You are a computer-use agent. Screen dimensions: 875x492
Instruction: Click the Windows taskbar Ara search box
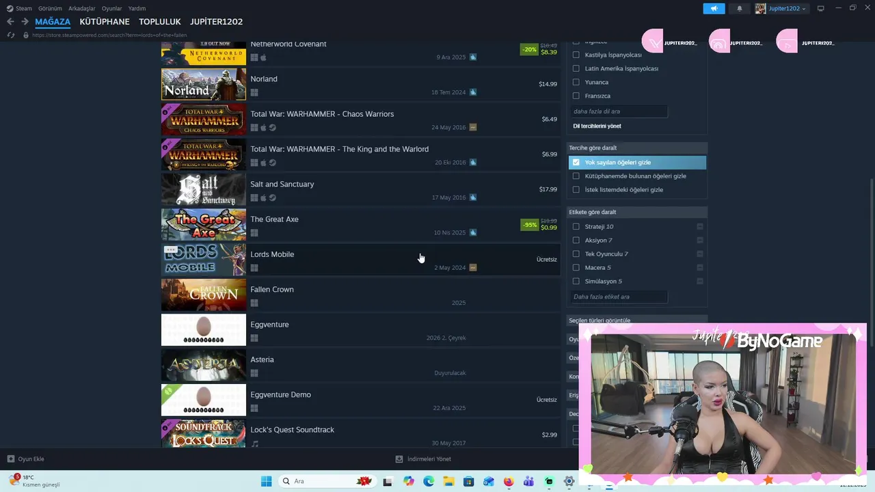tap(328, 481)
